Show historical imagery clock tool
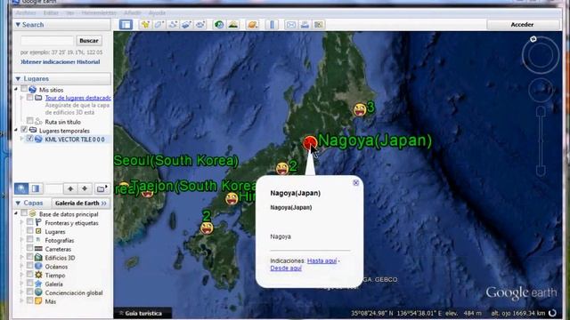 (219, 25)
